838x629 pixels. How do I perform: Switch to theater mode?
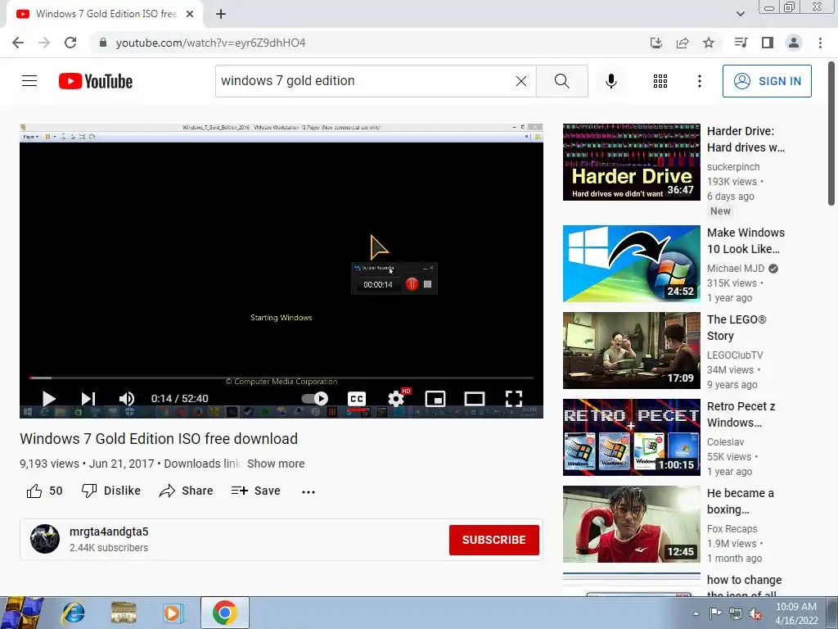point(475,399)
